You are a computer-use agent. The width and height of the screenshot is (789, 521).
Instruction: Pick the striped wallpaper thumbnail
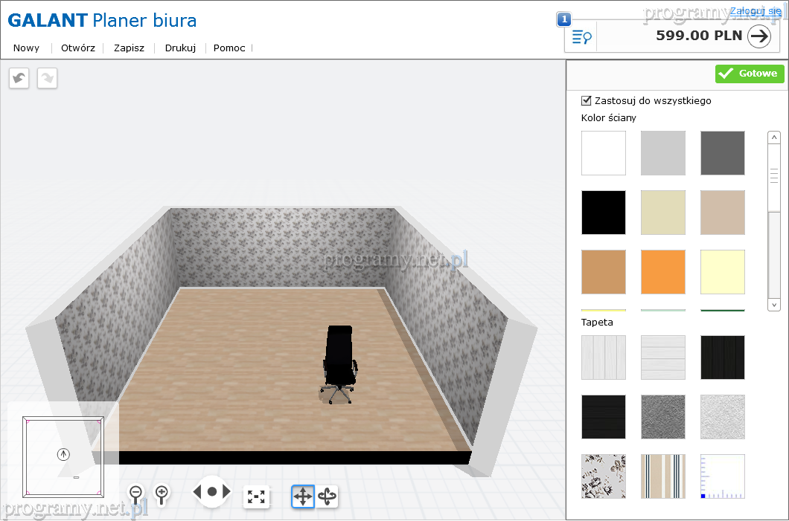[662, 476]
